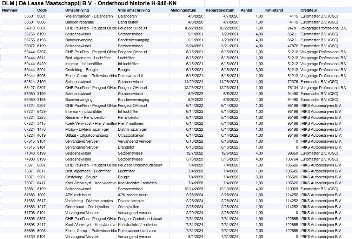Select the APK zonder beurt cell

(133, 195)
